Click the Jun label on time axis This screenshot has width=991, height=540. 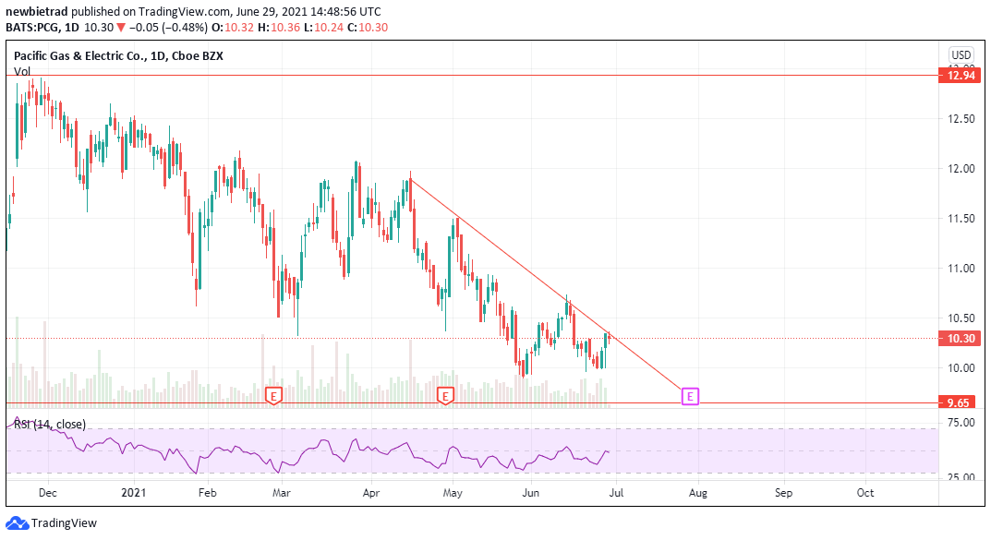pos(531,493)
